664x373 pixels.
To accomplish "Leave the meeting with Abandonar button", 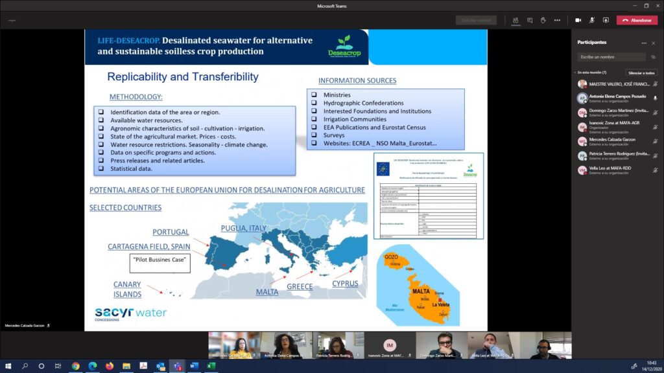I will tap(637, 20).
